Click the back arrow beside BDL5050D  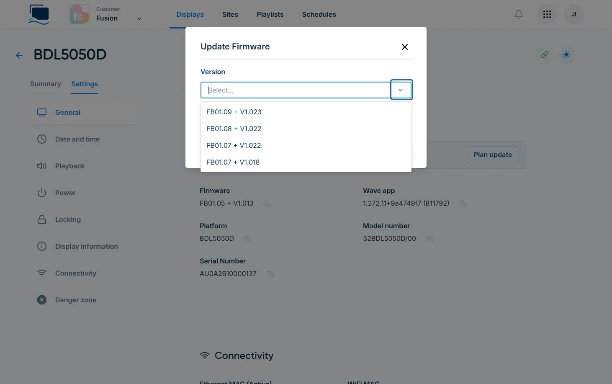tap(19, 55)
